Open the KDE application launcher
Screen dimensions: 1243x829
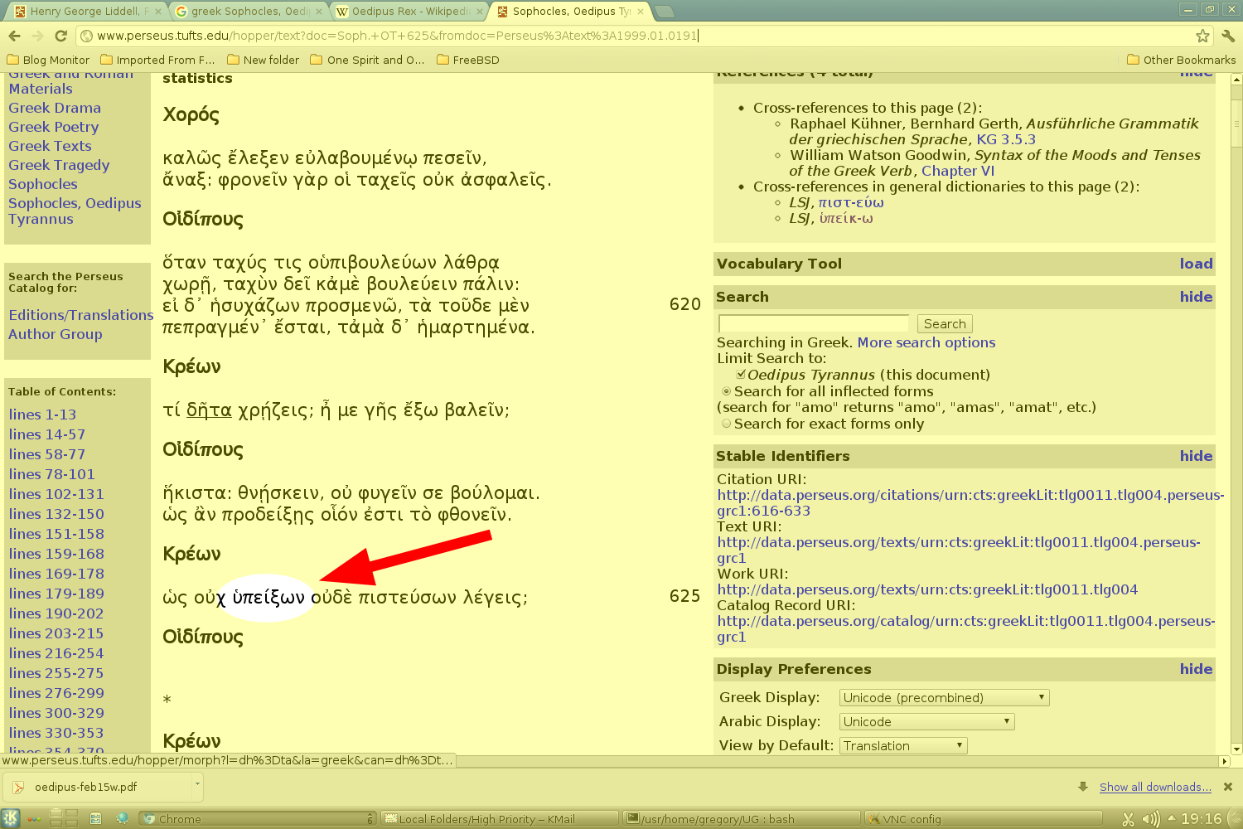tap(11, 819)
